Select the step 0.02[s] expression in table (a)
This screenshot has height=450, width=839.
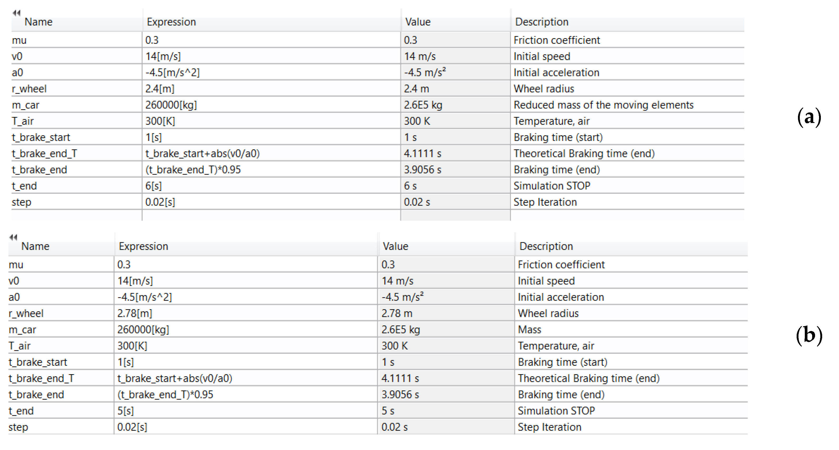tap(160, 202)
